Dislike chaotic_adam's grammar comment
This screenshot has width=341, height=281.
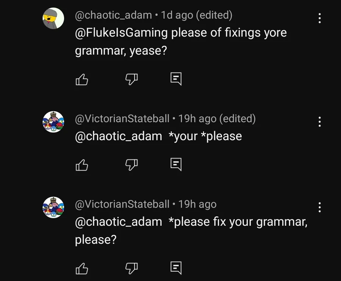(x=131, y=79)
